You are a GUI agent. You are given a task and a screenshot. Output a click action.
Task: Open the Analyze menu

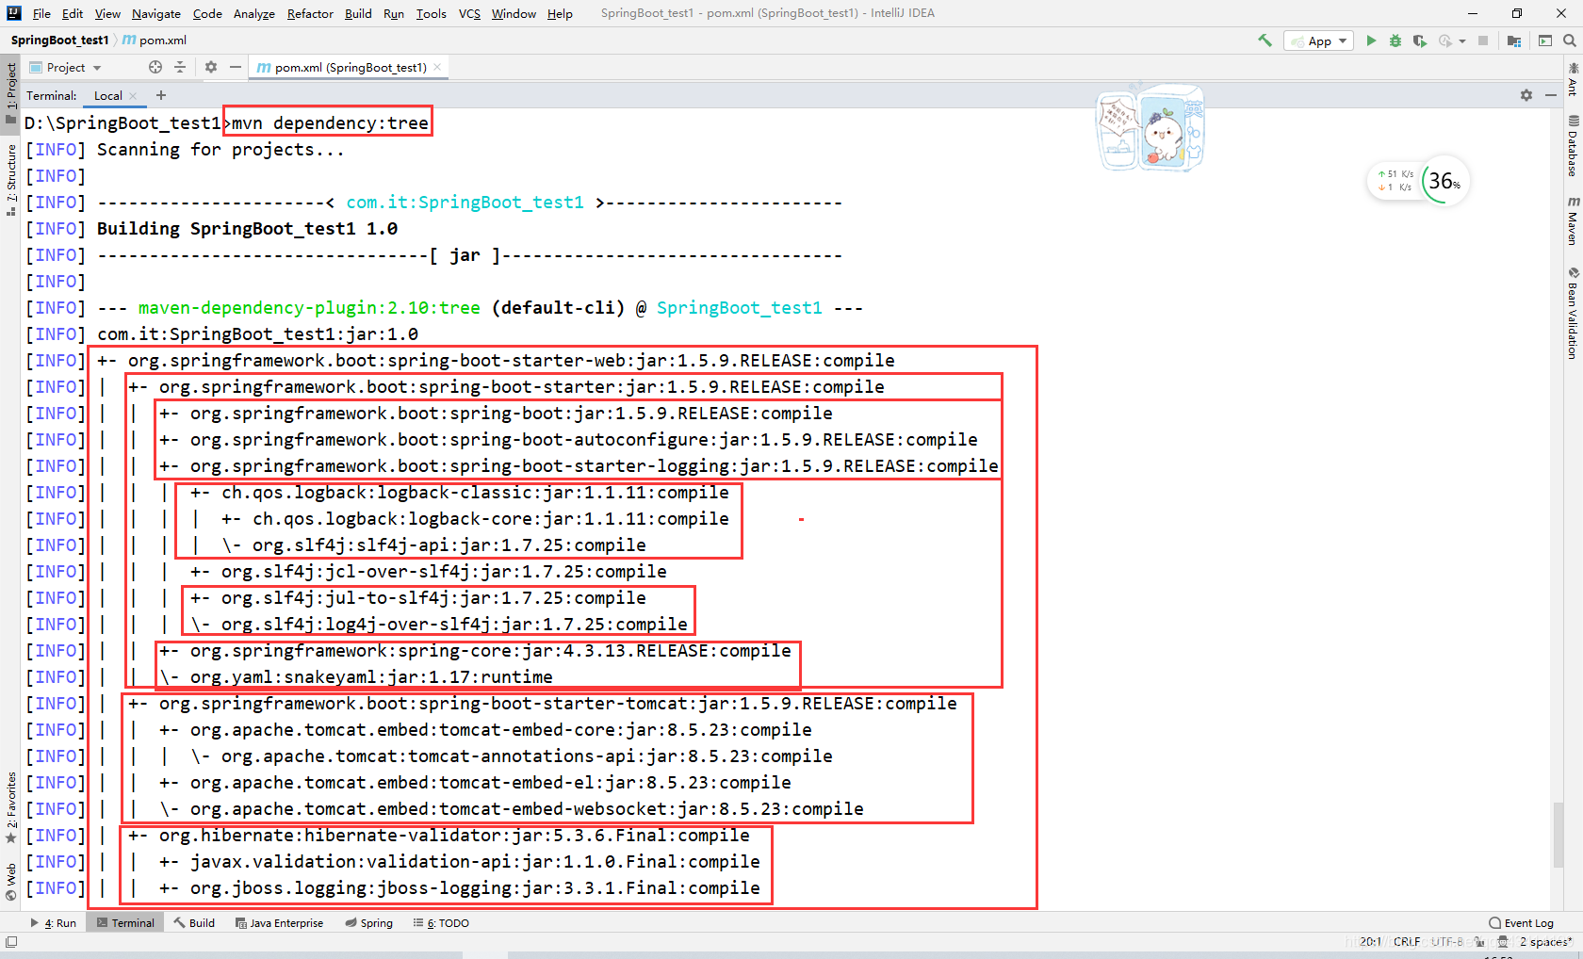(254, 13)
